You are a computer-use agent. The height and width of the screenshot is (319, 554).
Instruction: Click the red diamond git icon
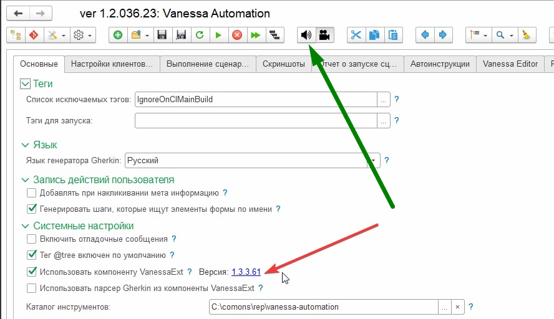34,35
